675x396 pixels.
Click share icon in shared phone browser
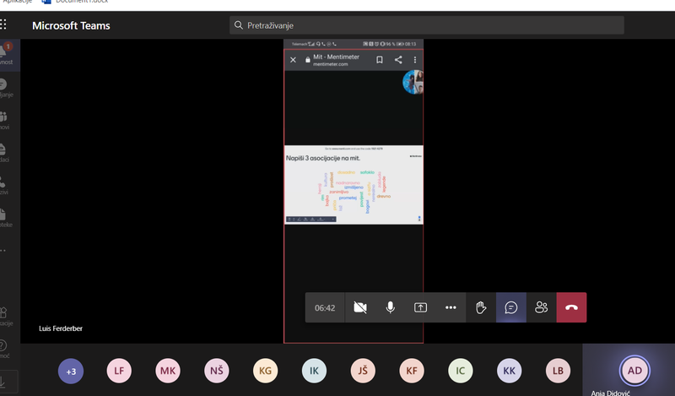(x=398, y=60)
